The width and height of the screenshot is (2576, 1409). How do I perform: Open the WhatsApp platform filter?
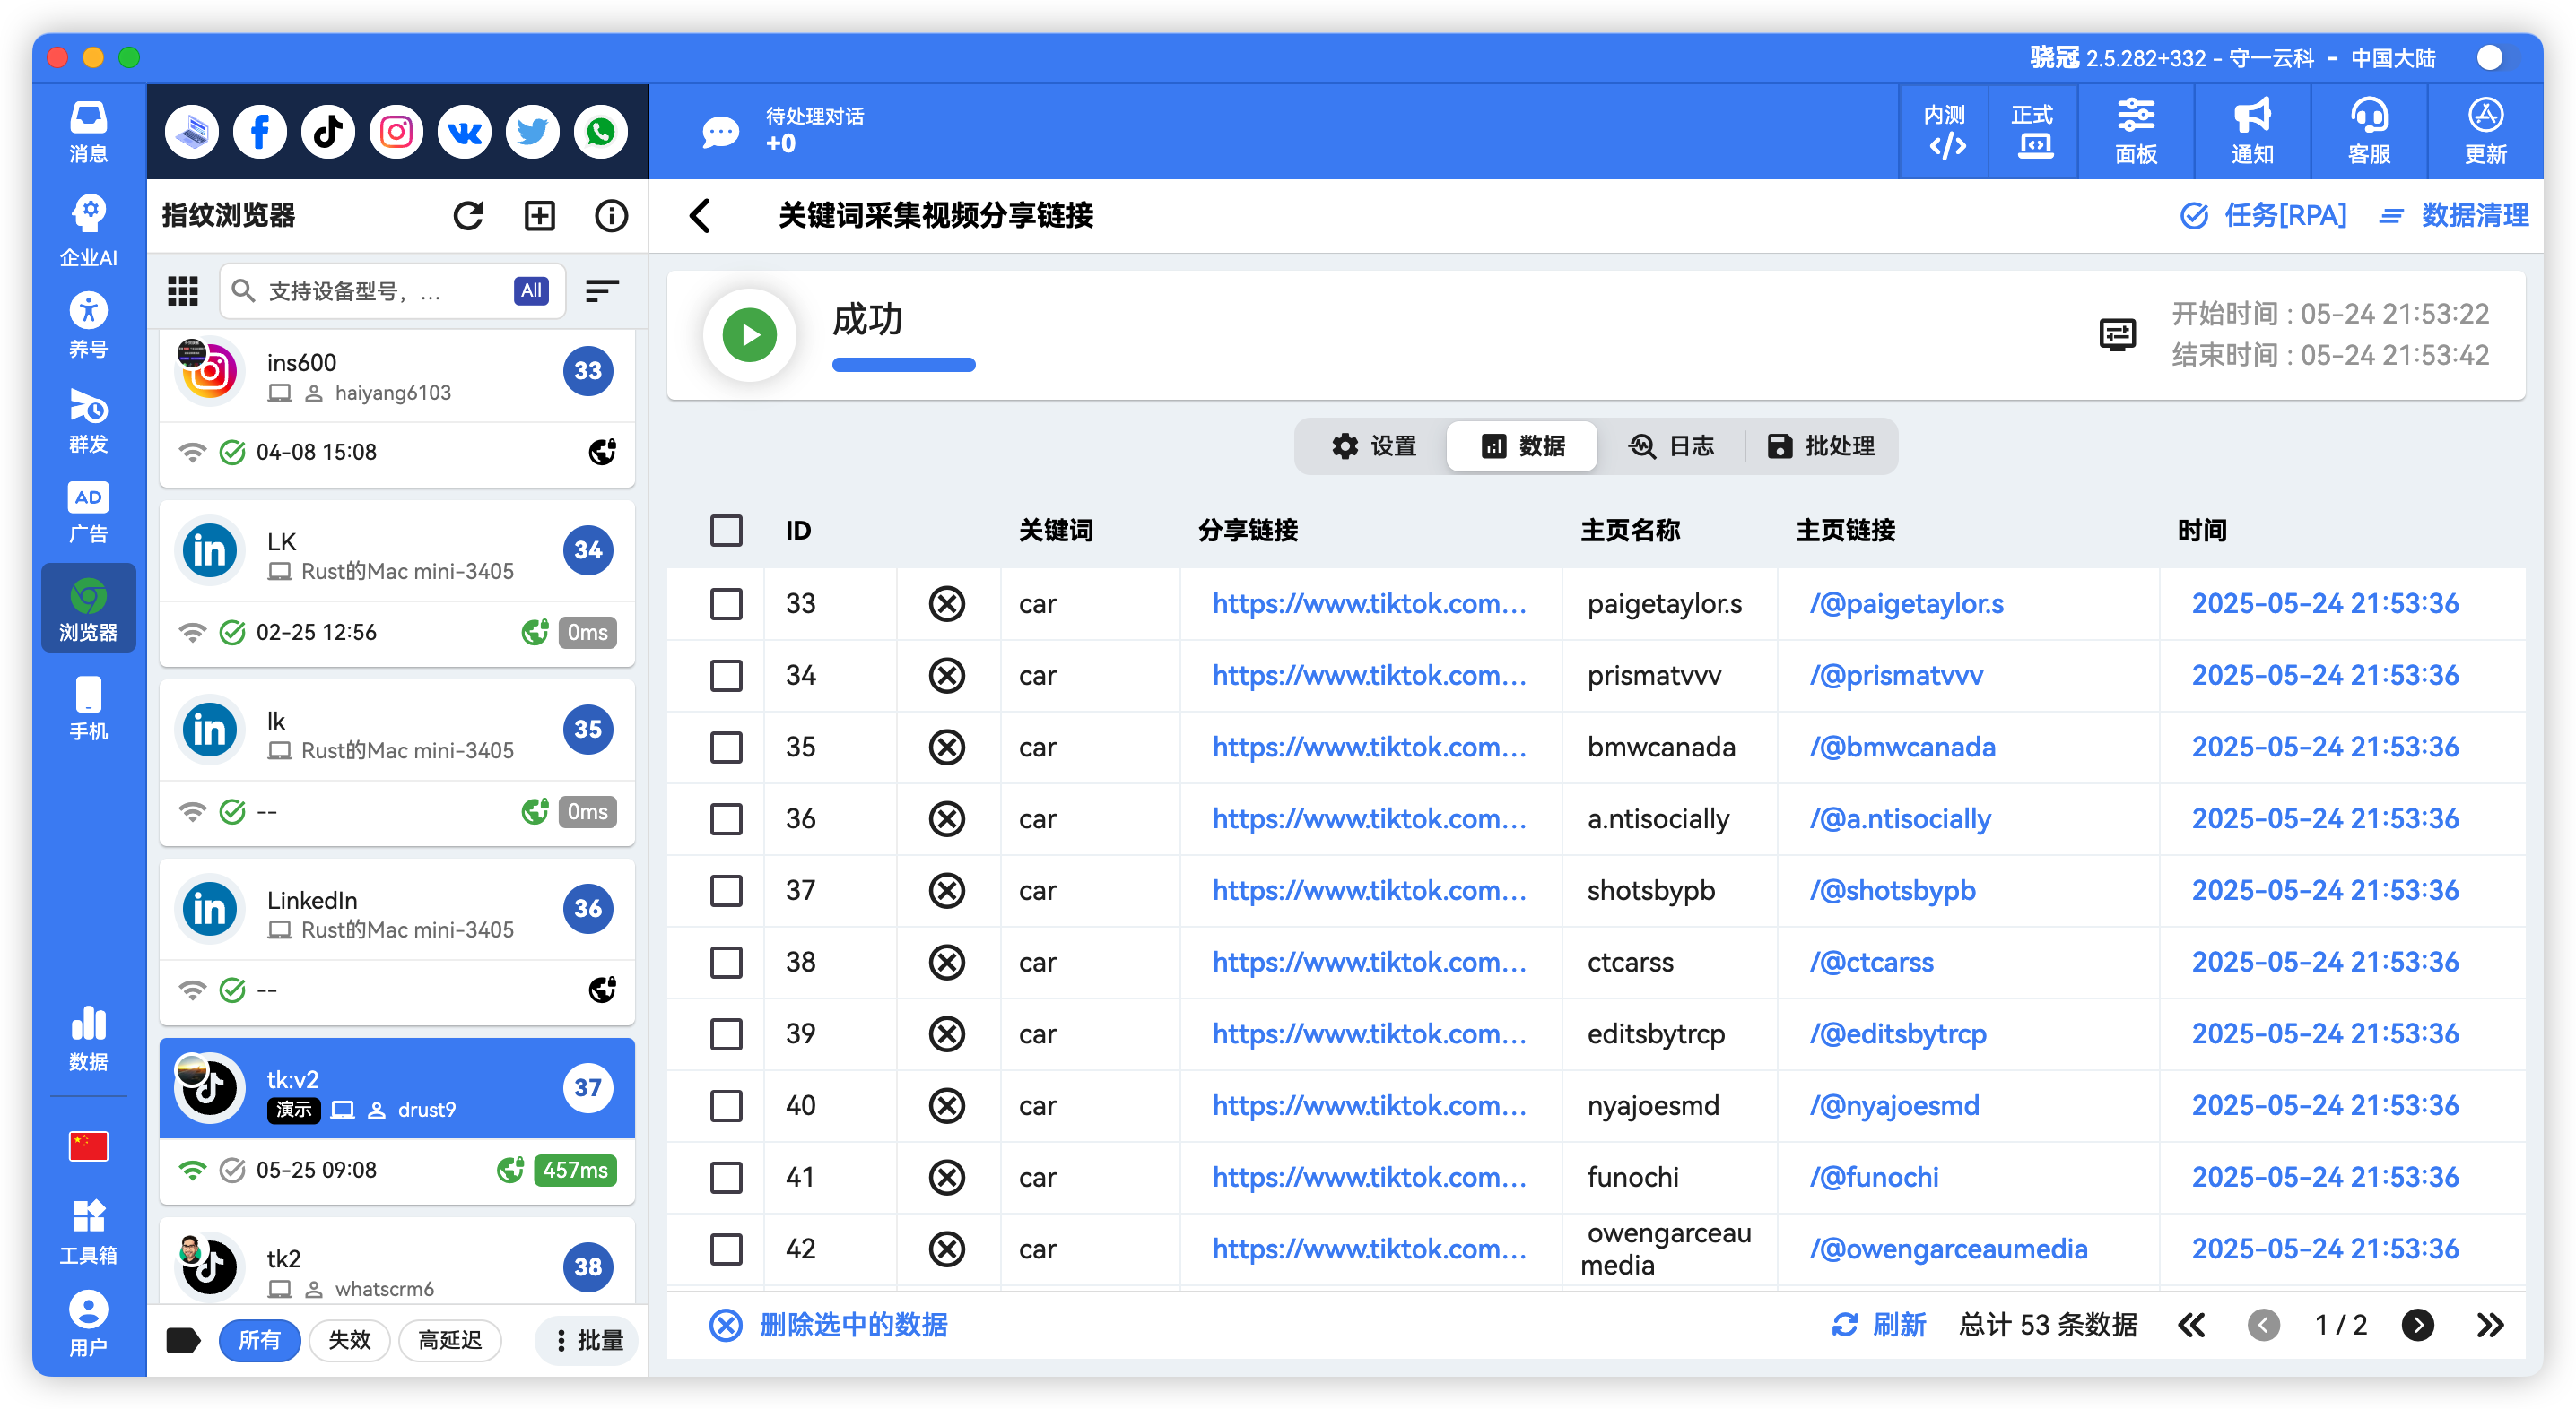pos(600,131)
